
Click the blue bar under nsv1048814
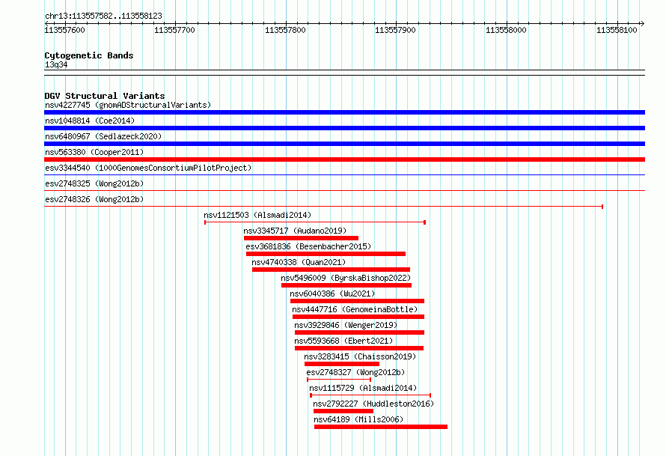[344, 128]
